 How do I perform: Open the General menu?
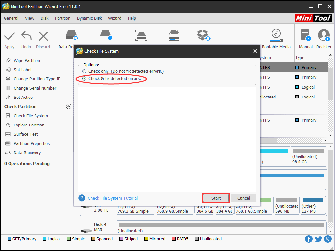[11, 18]
